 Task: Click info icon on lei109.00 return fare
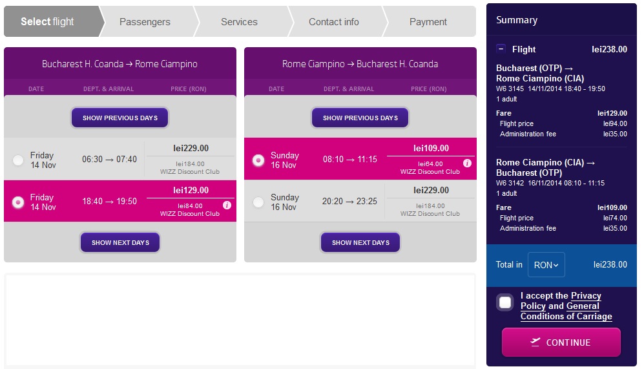tap(467, 163)
